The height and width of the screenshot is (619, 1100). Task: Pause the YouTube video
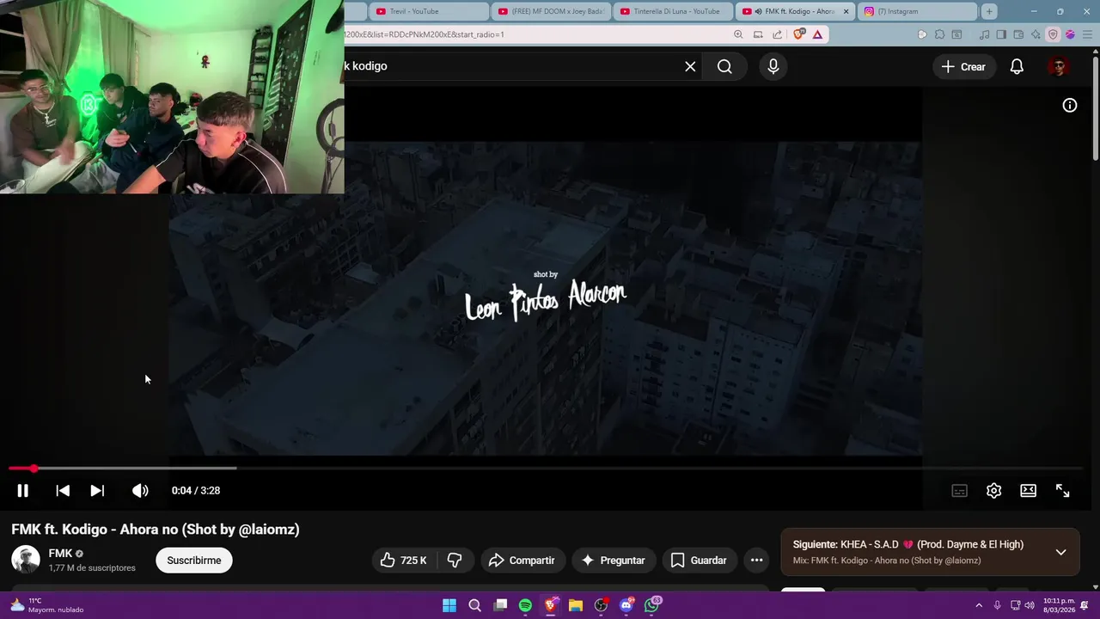tap(22, 491)
